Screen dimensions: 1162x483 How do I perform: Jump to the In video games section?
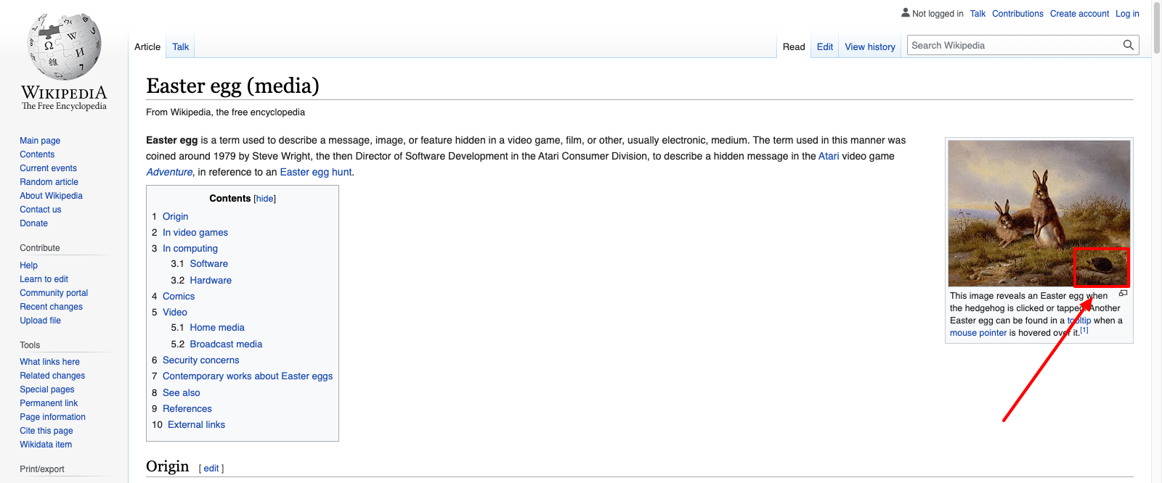[x=195, y=233]
